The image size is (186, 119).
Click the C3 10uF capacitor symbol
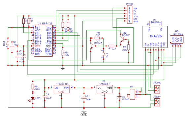click(x=45, y=96)
